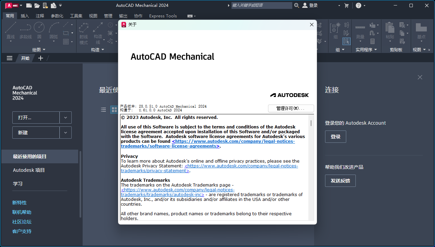
Task: Click the 新建 button on start page
Action: (36, 133)
